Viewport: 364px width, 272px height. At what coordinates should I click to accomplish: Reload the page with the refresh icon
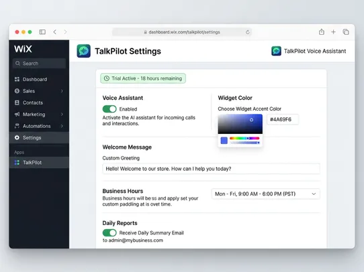point(248,32)
